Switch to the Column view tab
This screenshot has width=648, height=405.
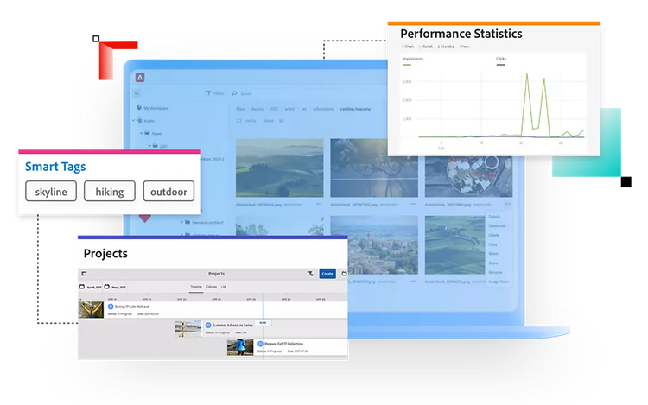click(211, 286)
